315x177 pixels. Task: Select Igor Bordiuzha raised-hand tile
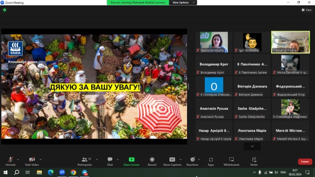pyautogui.click(x=252, y=42)
